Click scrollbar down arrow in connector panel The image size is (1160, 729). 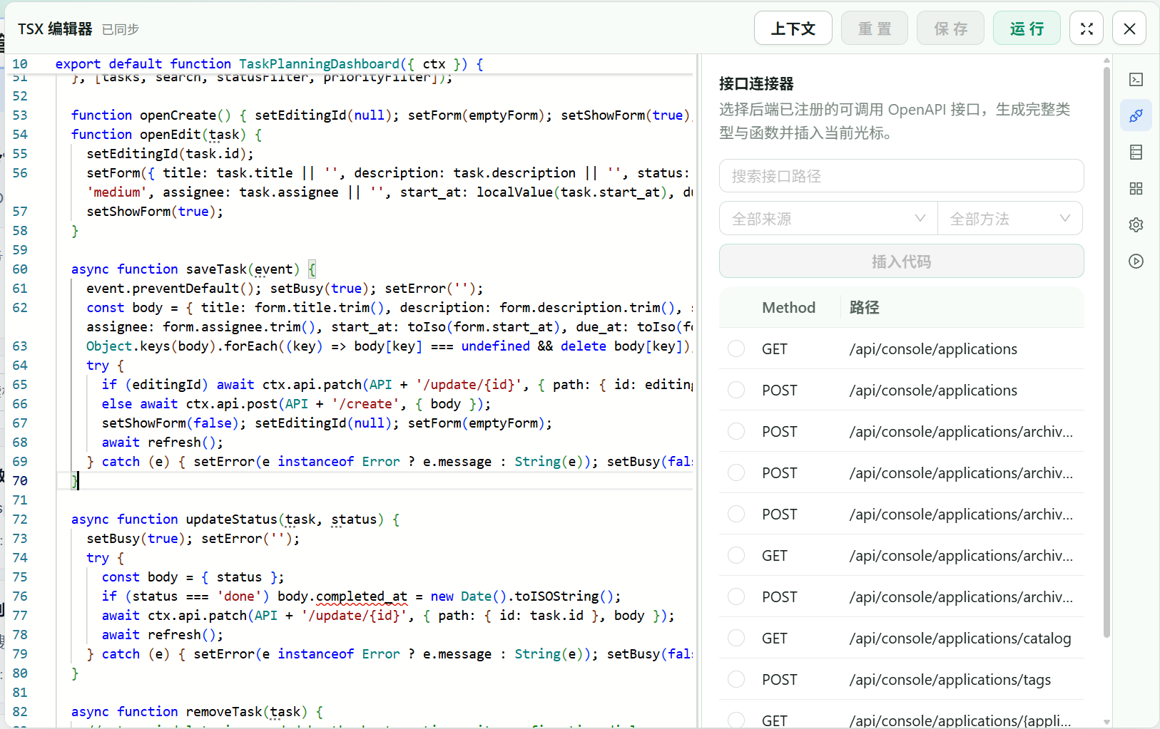click(x=1106, y=722)
